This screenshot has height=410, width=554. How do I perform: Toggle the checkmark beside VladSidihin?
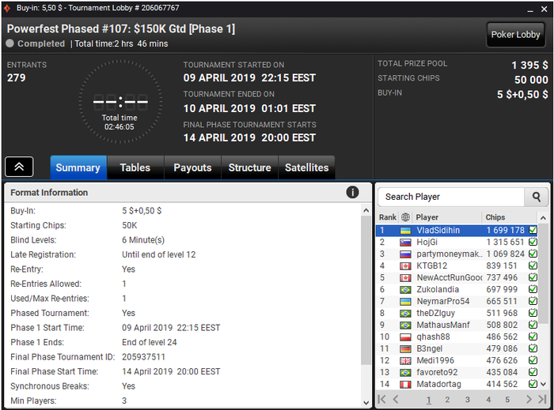coord(533,230)
